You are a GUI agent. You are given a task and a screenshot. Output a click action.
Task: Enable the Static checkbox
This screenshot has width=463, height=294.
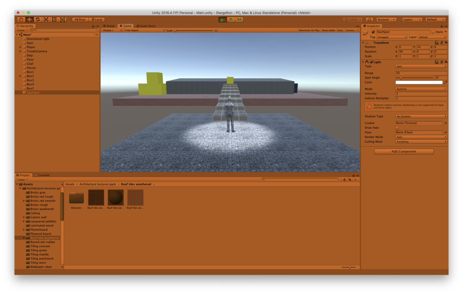(x=433, y=32)
